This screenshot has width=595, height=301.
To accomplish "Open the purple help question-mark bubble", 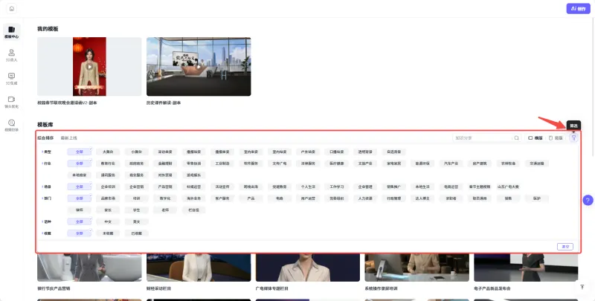I will pyautogui.click(x=588, y=200).
